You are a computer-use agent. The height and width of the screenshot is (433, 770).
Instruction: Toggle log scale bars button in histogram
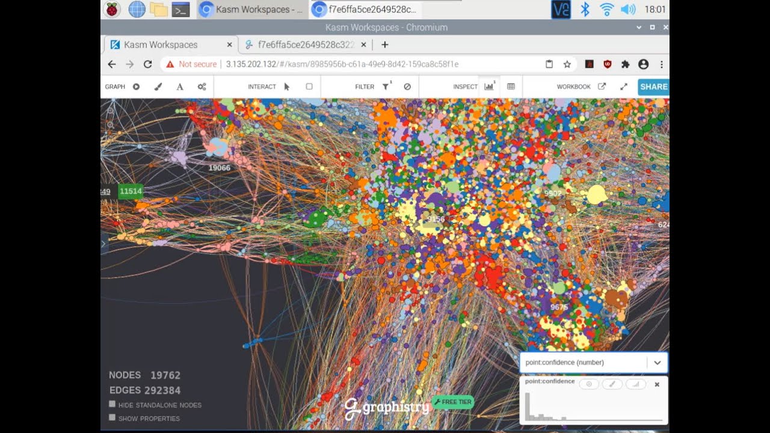click(x=636, y=384)
